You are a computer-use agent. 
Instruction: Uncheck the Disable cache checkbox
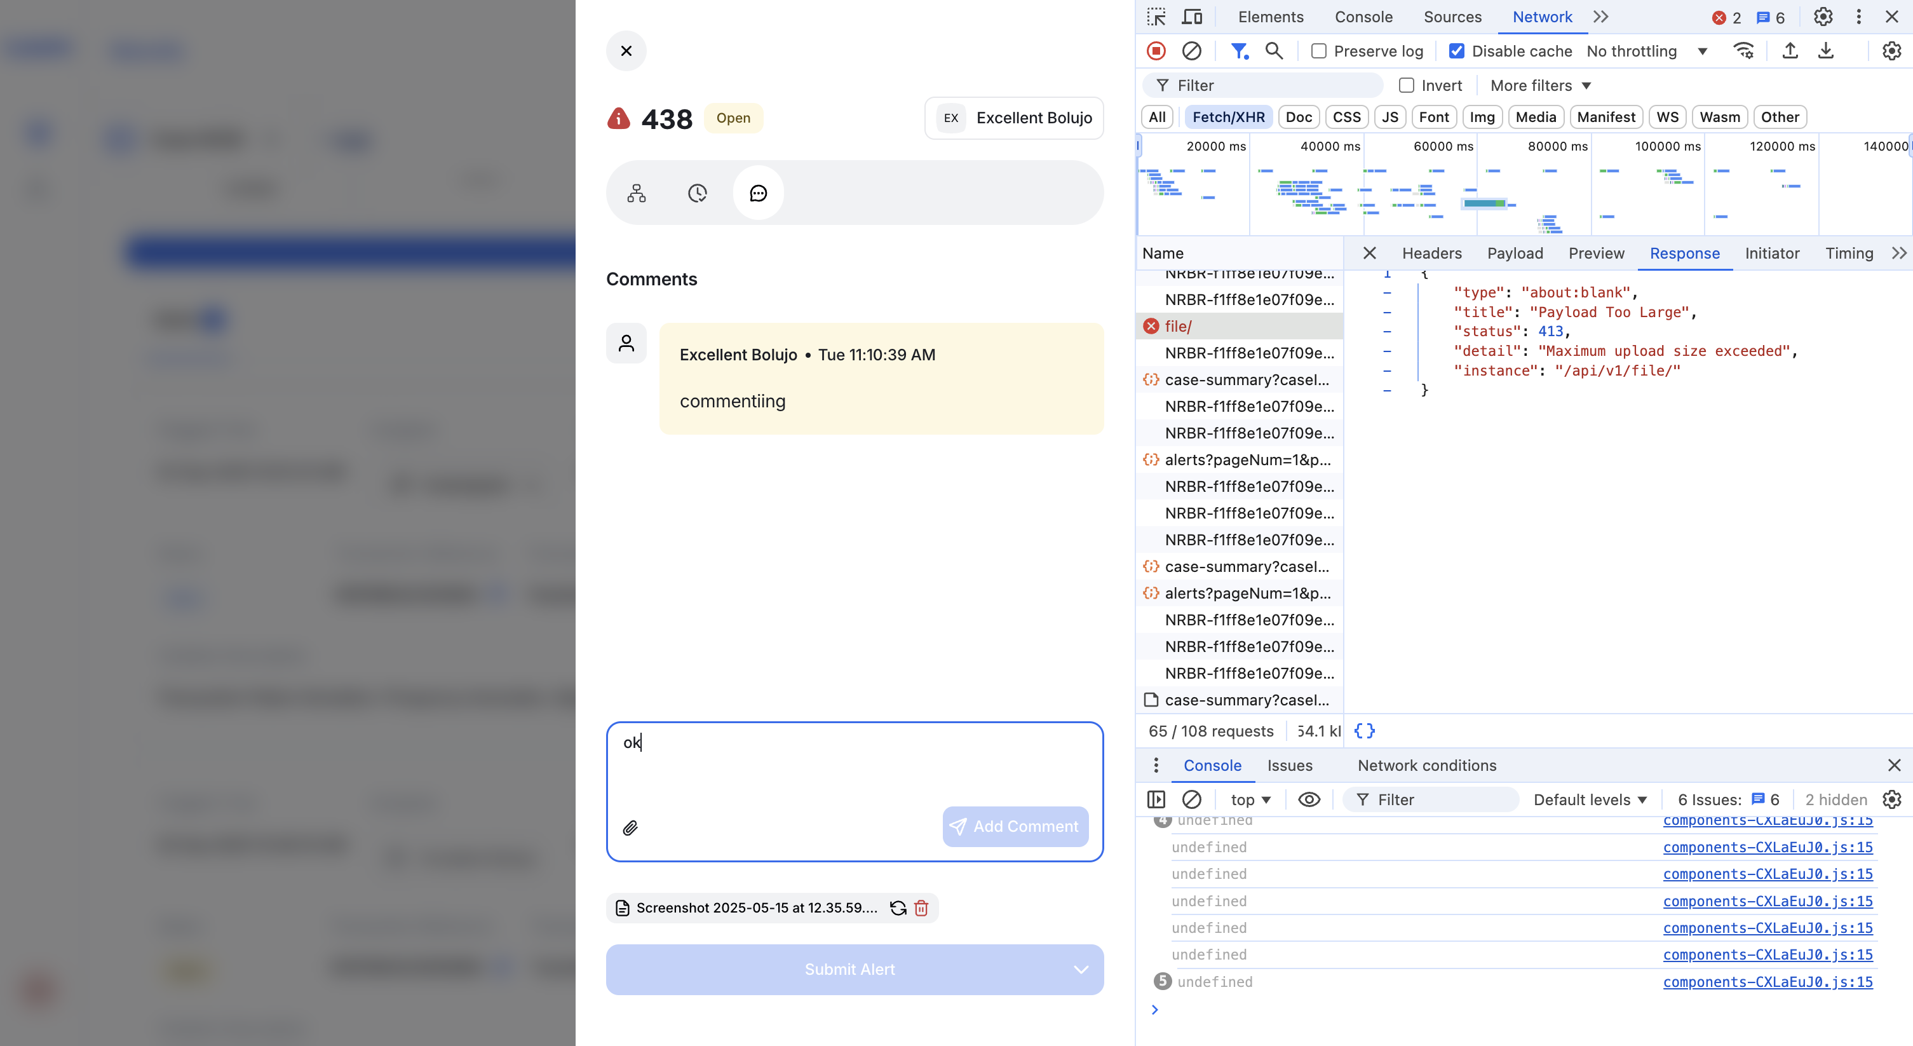coord(1456,50)
